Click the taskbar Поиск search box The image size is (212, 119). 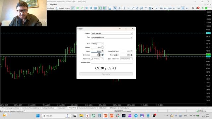pos(57,116)
